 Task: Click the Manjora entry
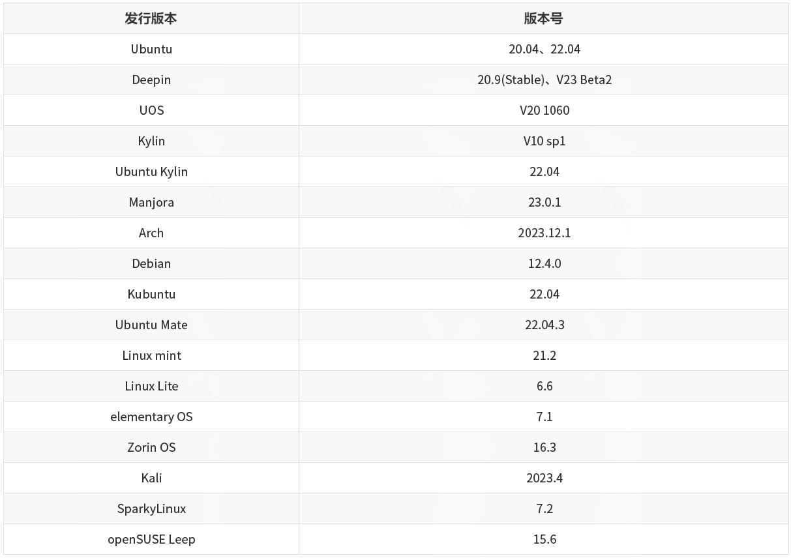[x=151, y=202]
